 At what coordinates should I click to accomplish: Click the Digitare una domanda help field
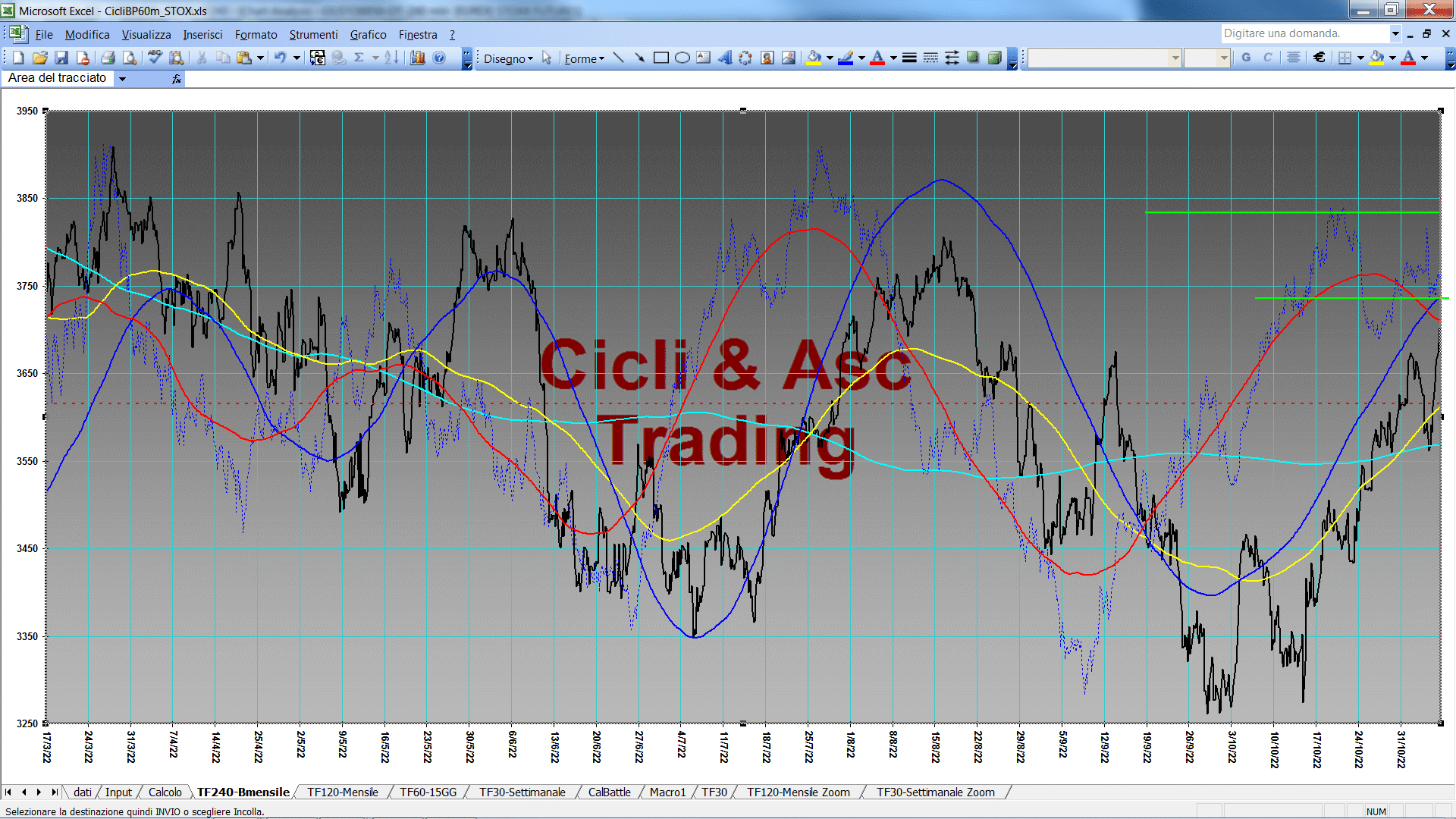[1304, 33]
